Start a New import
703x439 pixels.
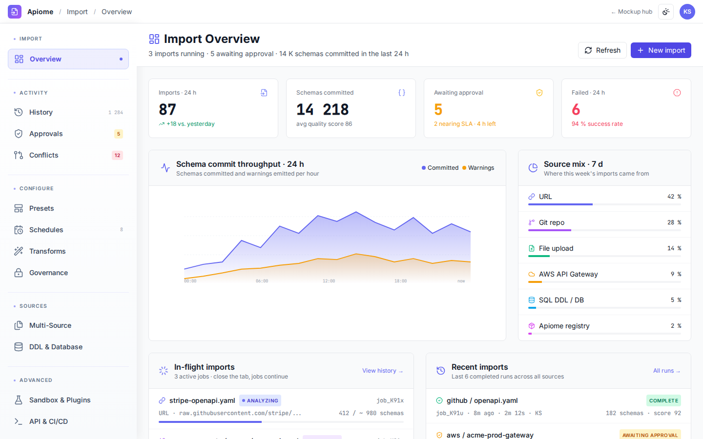(x=661, y=50)
